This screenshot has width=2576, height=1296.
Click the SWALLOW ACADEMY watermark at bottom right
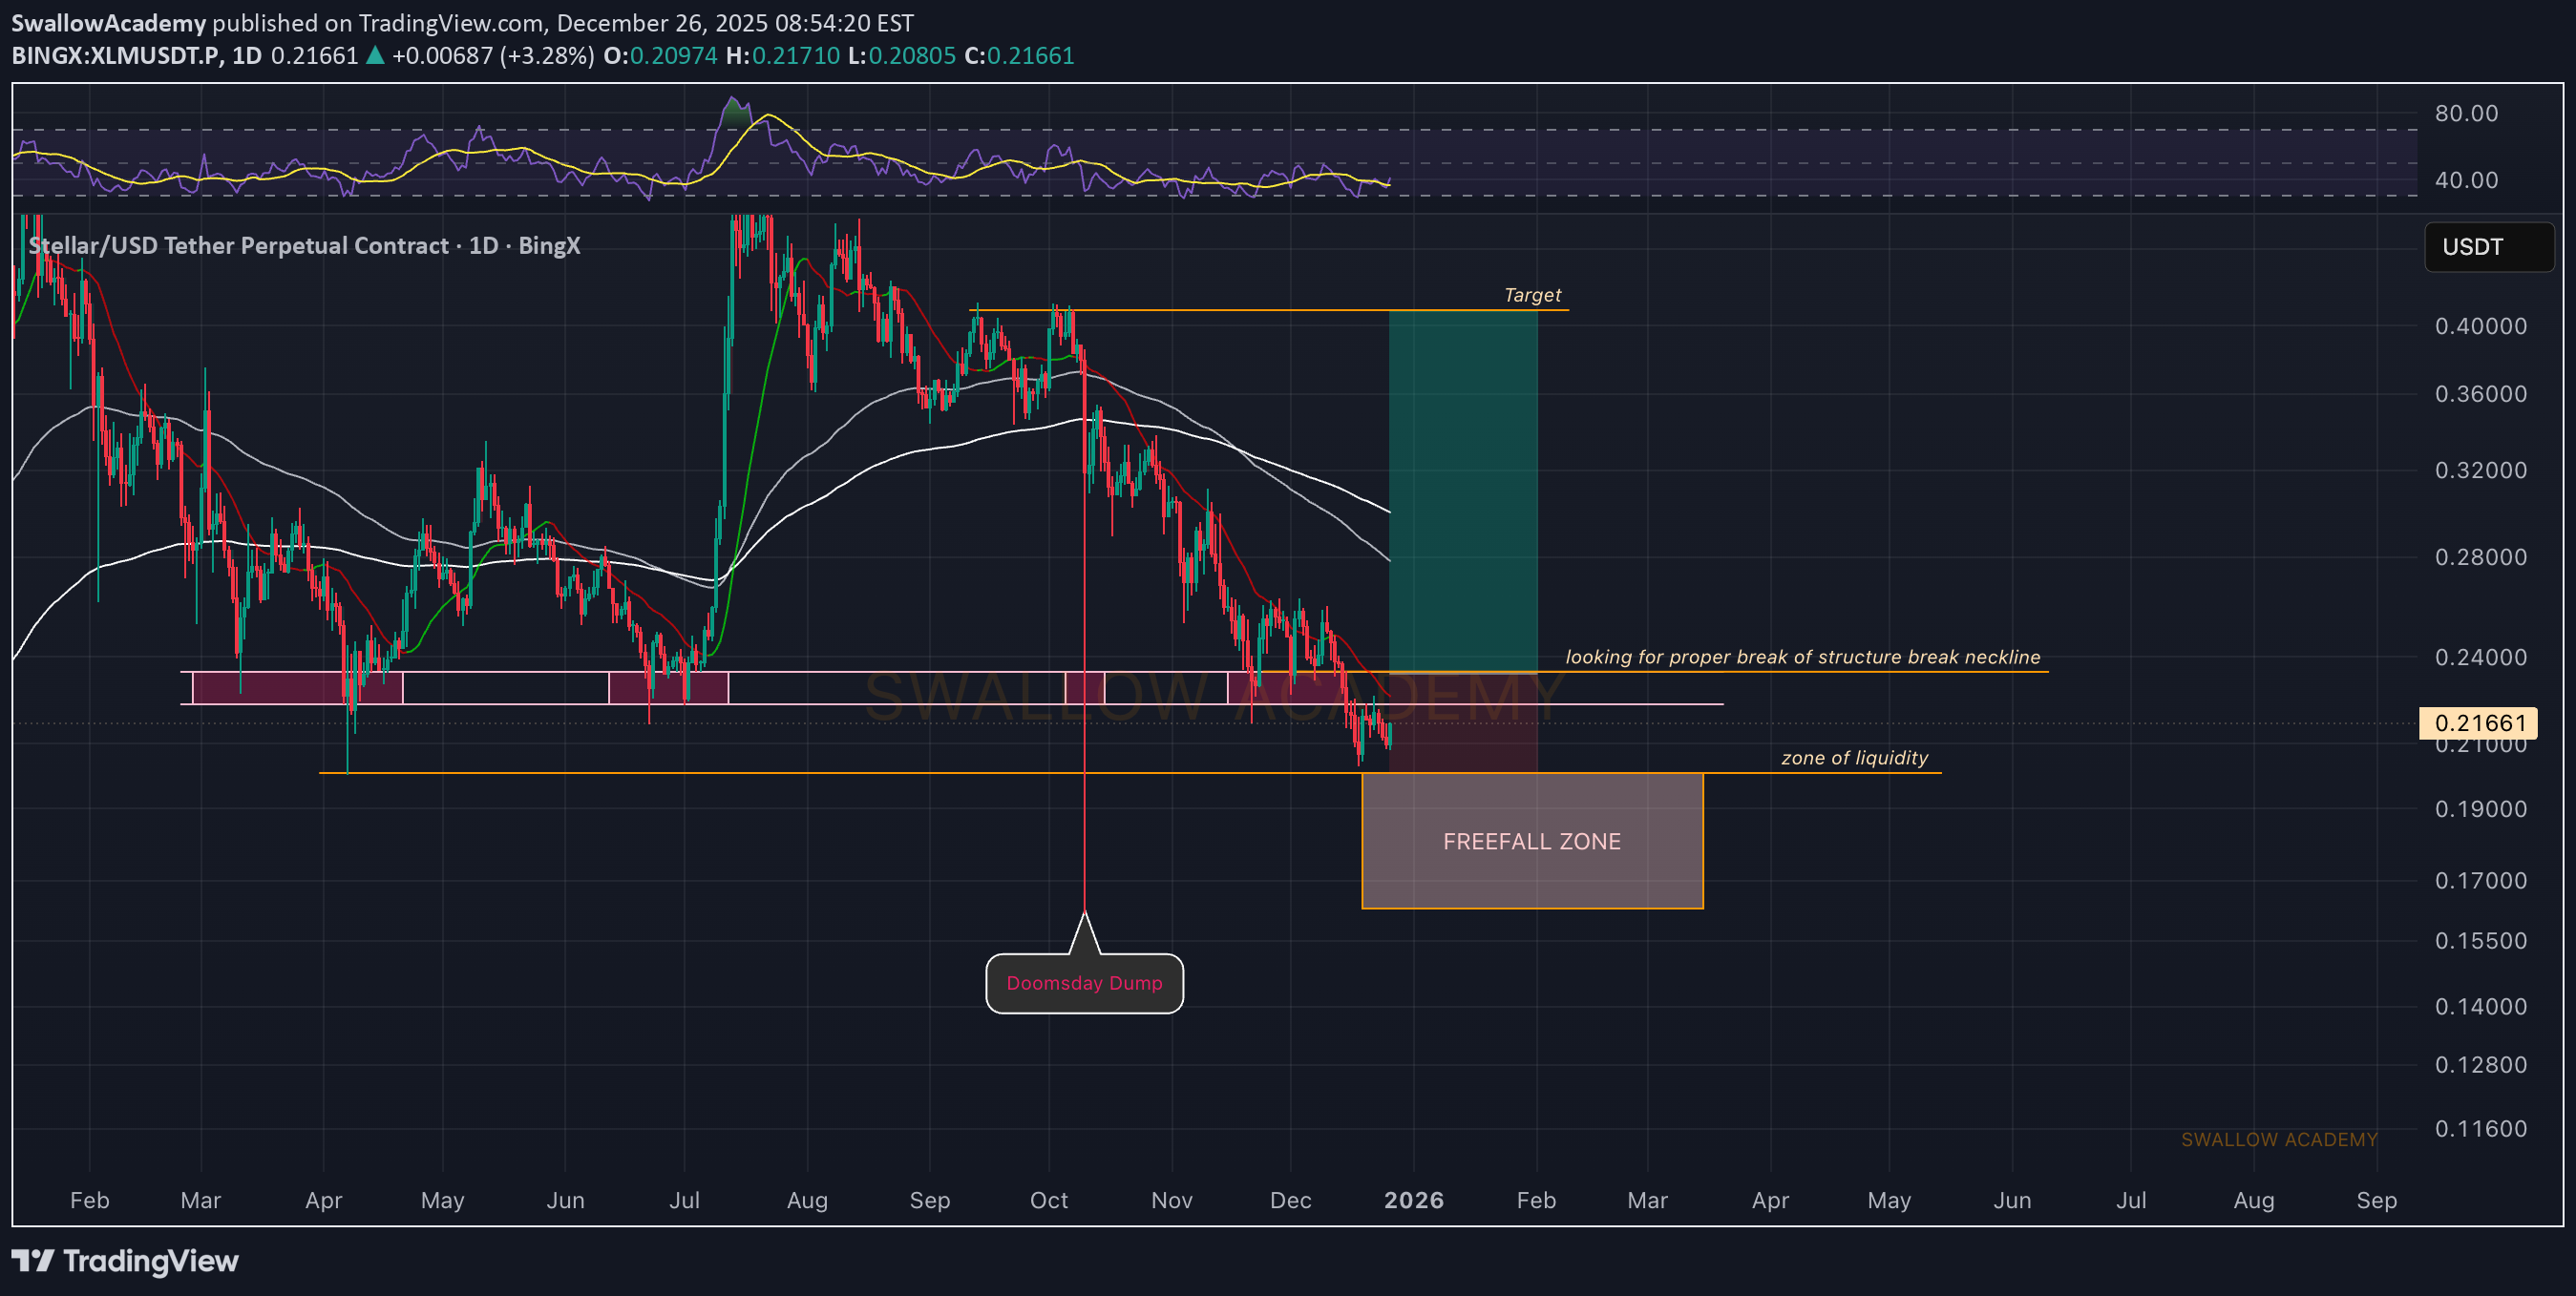[x=2278, y=1139]
